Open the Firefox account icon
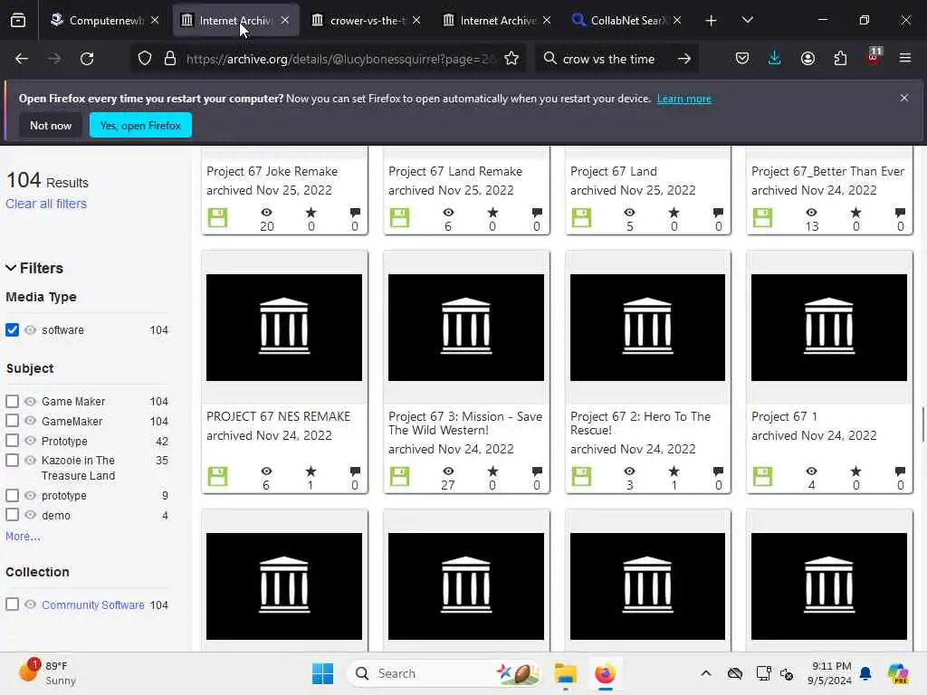The image size is (927, 695). [808, 59]
